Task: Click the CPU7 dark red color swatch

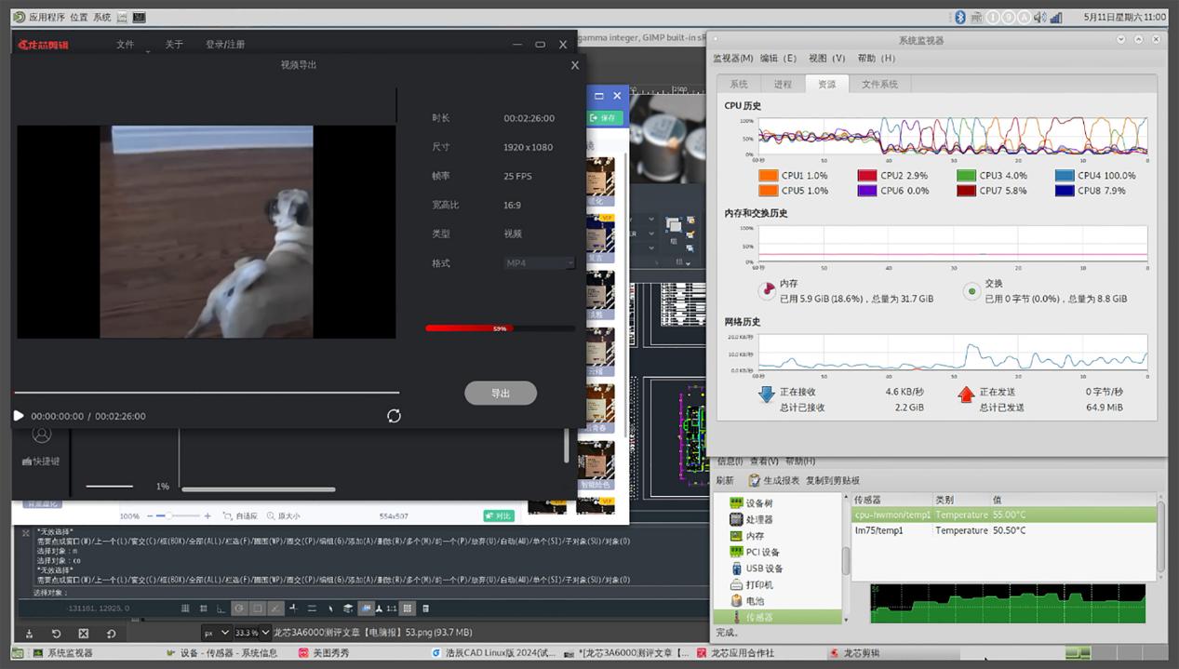Action: tap(965, 191)
